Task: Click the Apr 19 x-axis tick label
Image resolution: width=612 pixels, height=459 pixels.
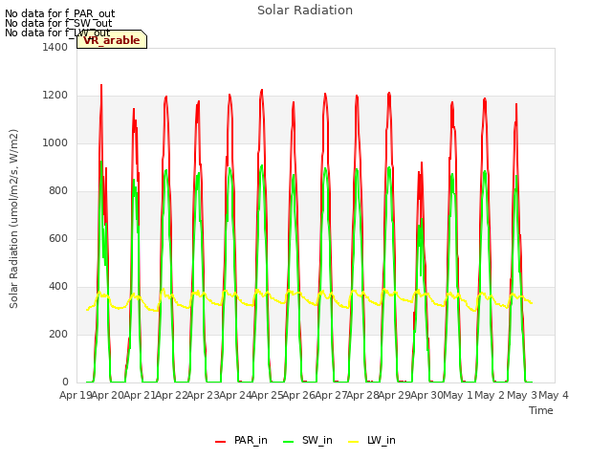Action: 76,396
